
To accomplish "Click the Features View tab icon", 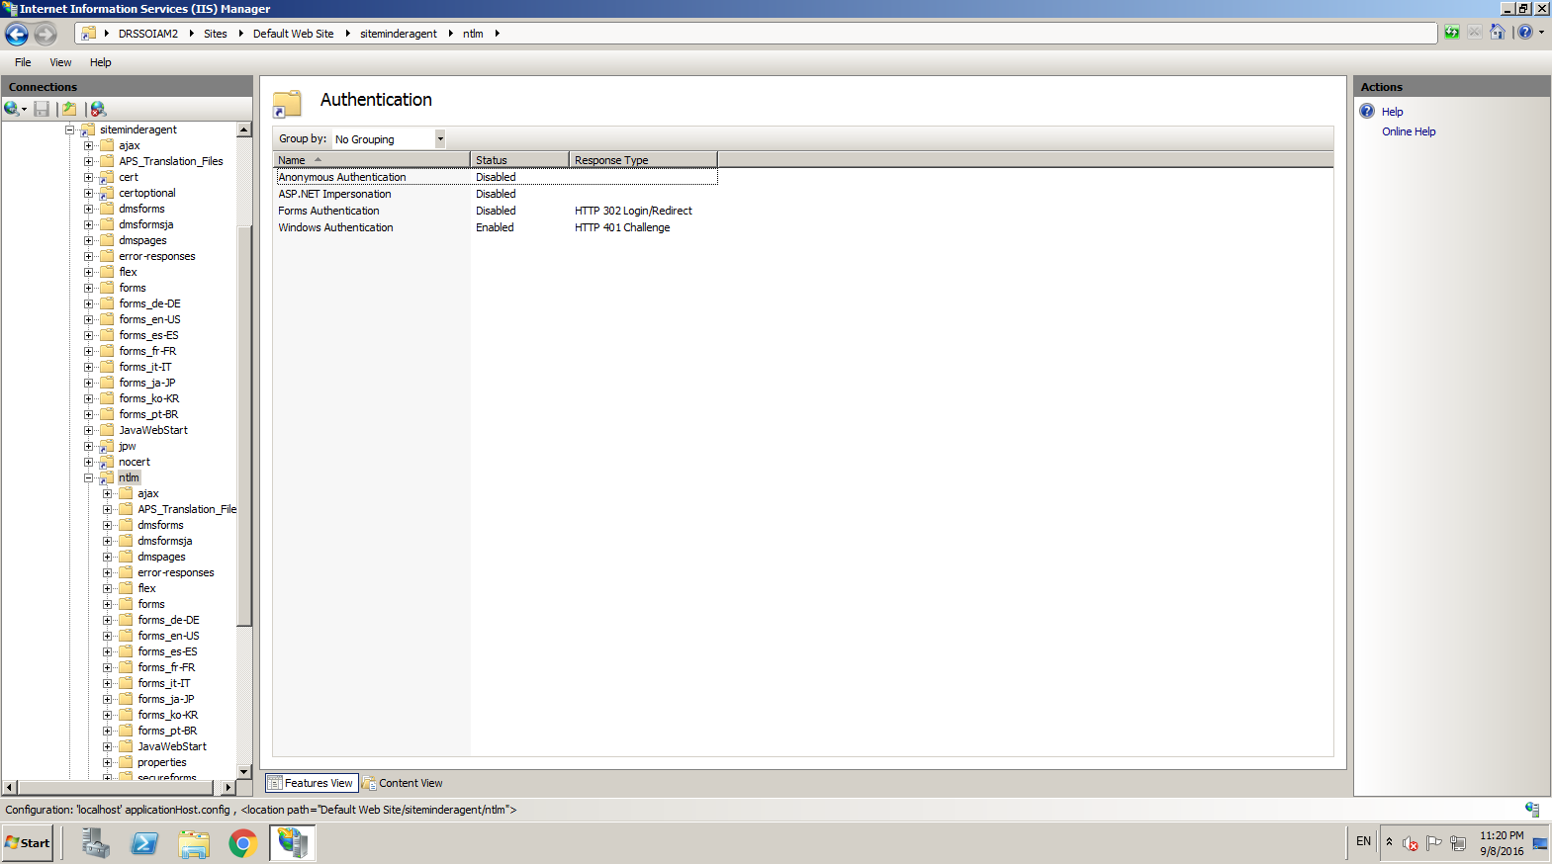I will click(275, 783).
